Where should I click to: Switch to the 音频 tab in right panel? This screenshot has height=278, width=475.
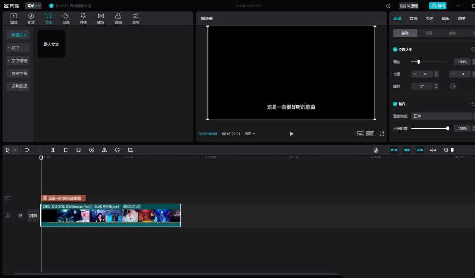coord(413,19)
